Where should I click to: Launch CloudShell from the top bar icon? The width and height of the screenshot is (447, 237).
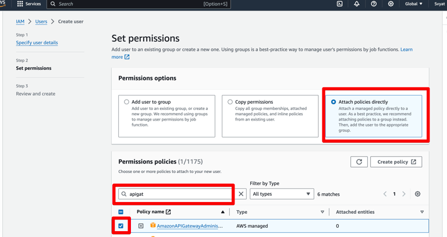(x=339, y=4)
